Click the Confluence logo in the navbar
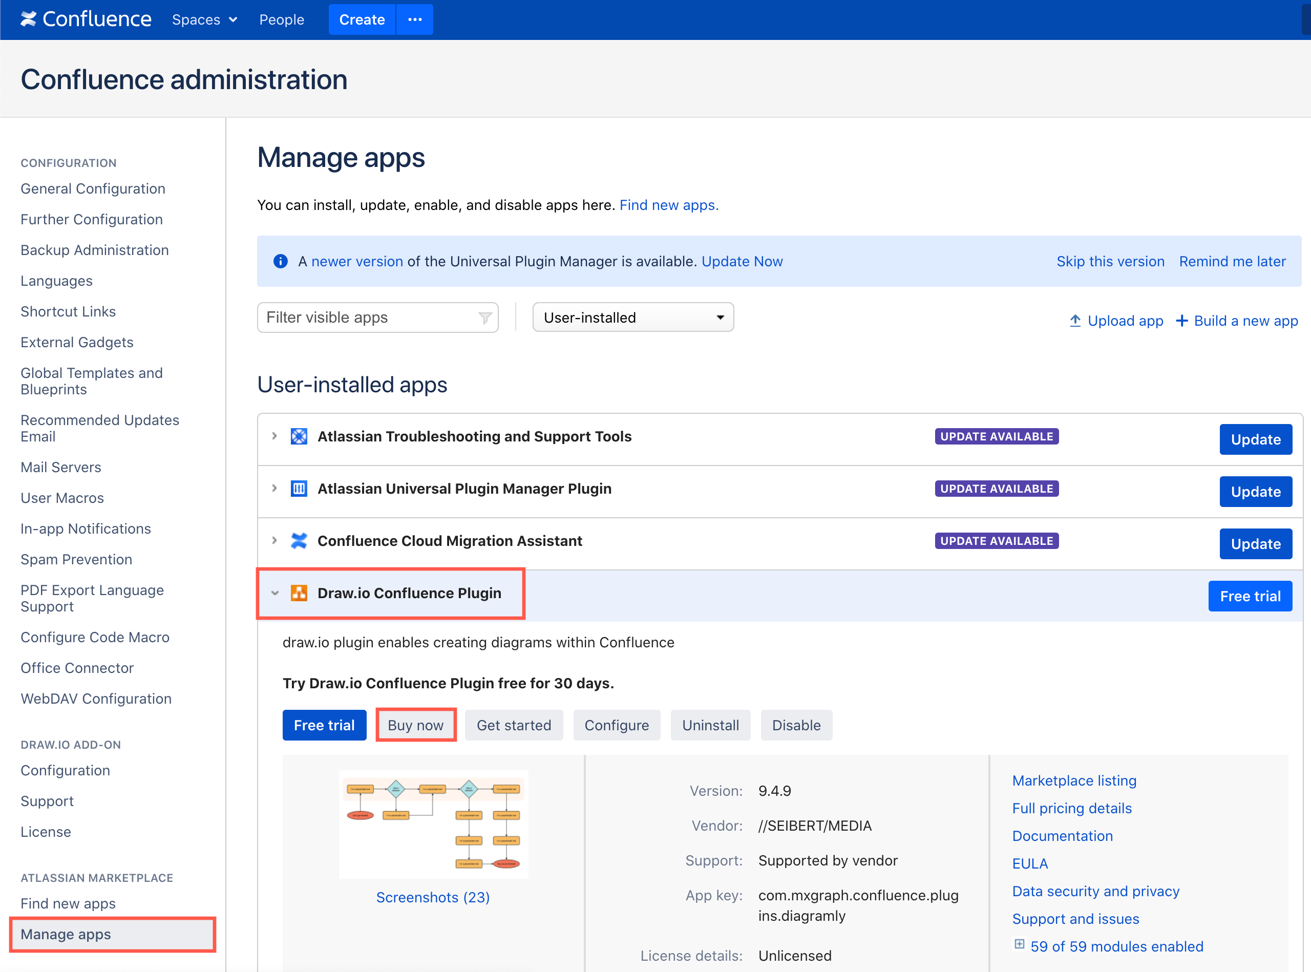1311x972 pixels. tap(86, 19)
